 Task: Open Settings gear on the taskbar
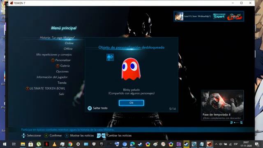click(x=78, y=144)
